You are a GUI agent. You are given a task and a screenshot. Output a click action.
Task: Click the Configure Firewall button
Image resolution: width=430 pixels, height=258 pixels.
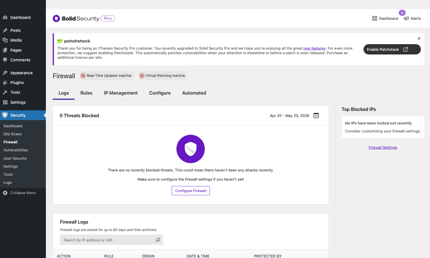[191, 191]
